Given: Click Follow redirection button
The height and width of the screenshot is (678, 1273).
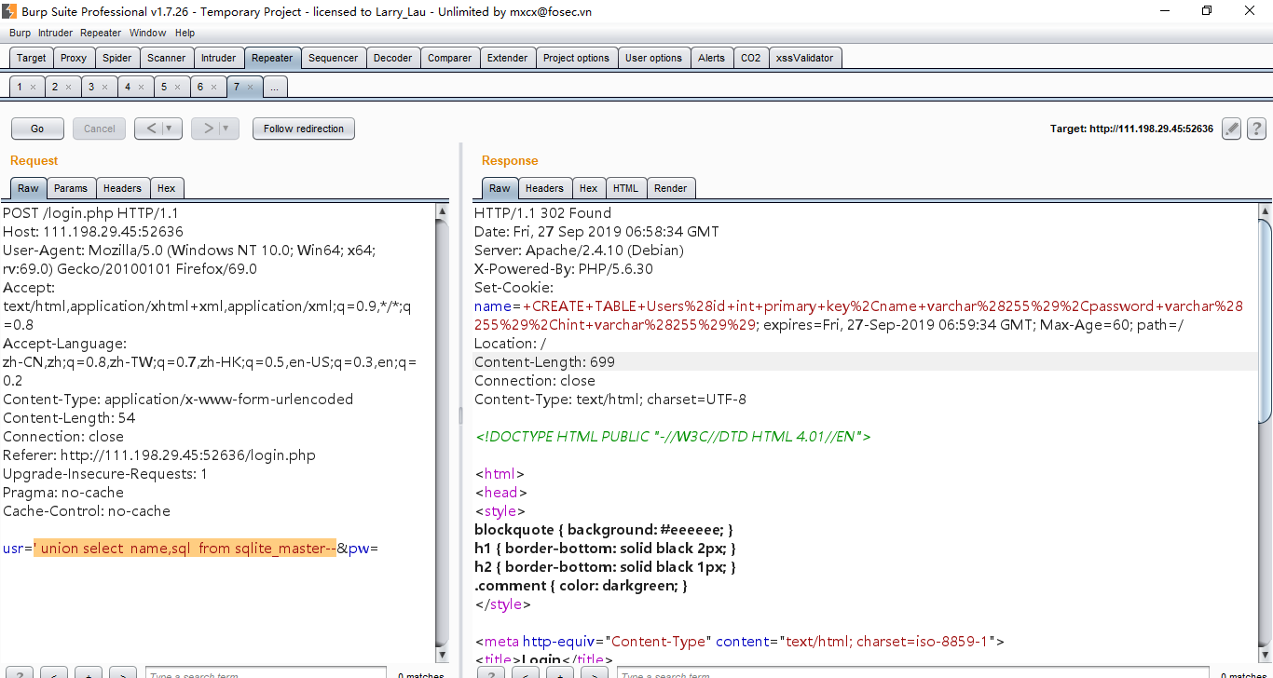Looking at the screenshot, I should [x=304, y=129].
